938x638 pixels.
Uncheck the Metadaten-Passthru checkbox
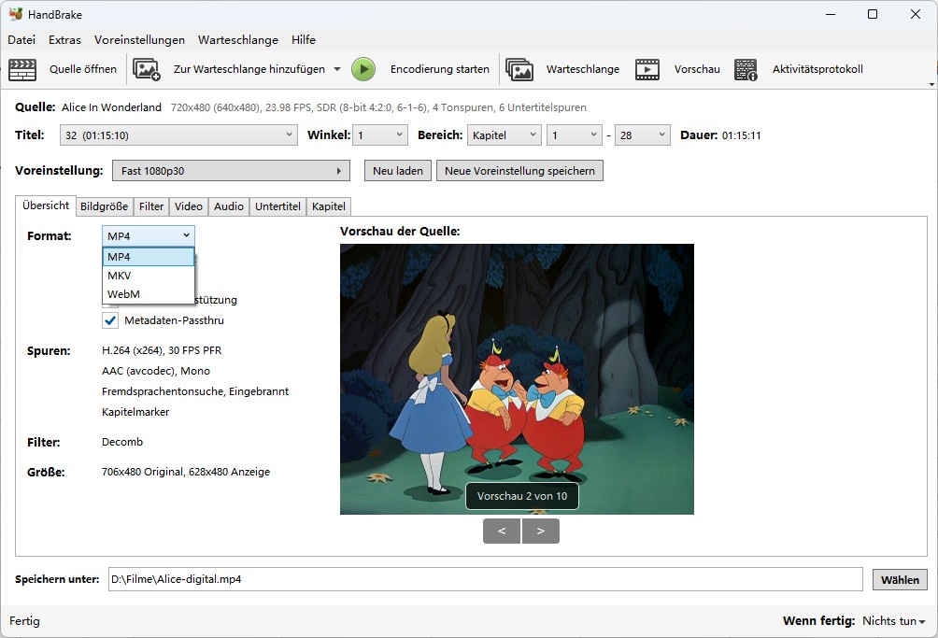[111, 320]
